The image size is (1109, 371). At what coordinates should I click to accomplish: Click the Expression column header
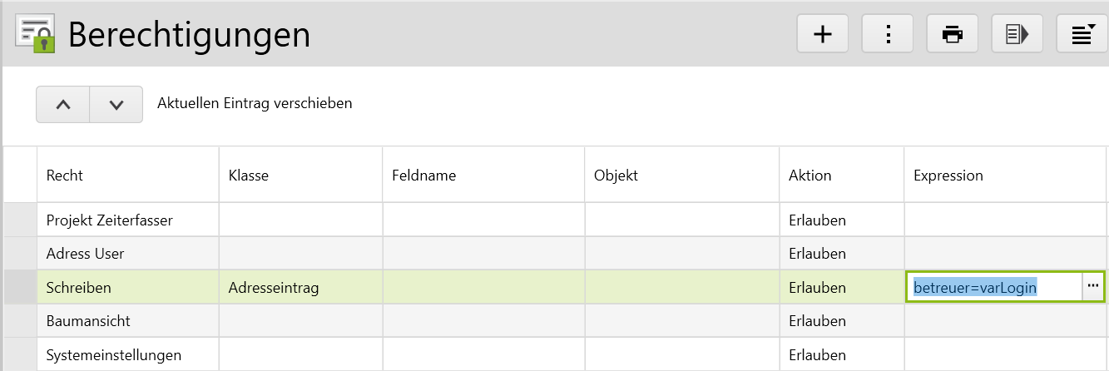tap(948, 176)
